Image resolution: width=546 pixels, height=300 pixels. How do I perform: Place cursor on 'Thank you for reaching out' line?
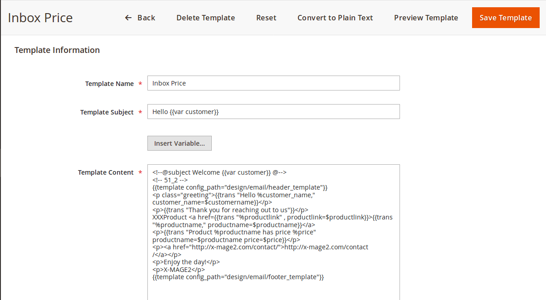point(230,210)
